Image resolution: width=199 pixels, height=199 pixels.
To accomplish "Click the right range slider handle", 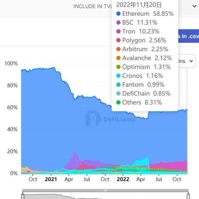I will tap(188, 196).
